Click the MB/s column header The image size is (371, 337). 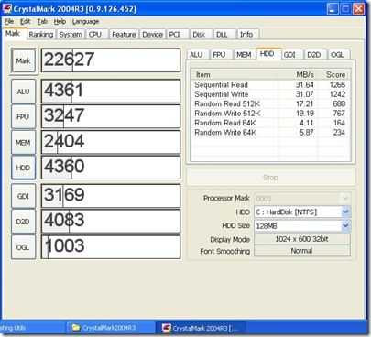[x=298, y=74]
